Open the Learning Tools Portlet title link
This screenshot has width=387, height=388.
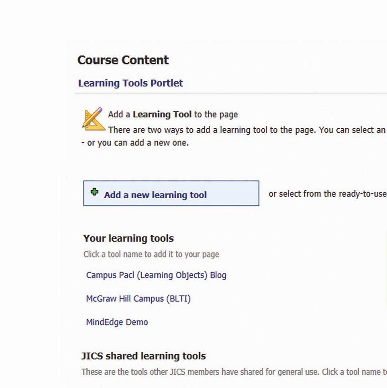[130, 83]
